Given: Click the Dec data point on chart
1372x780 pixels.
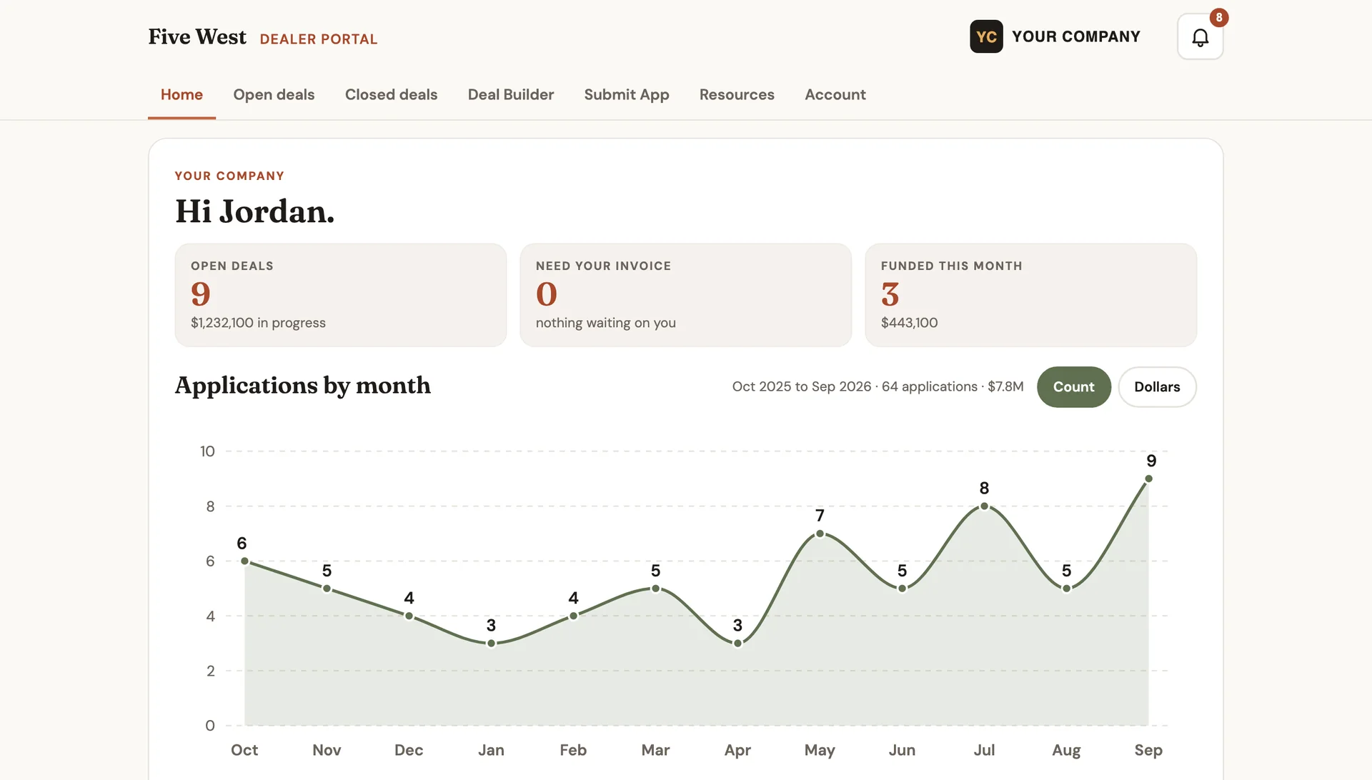Looking at the screenshot, I should [x=409, y=616].
